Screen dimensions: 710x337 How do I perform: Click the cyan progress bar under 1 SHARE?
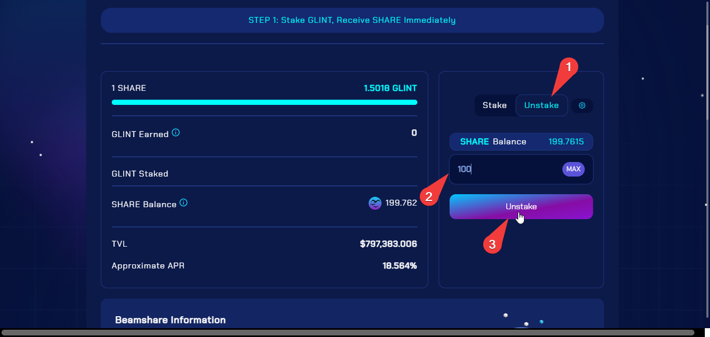click(x=264, y=102)
